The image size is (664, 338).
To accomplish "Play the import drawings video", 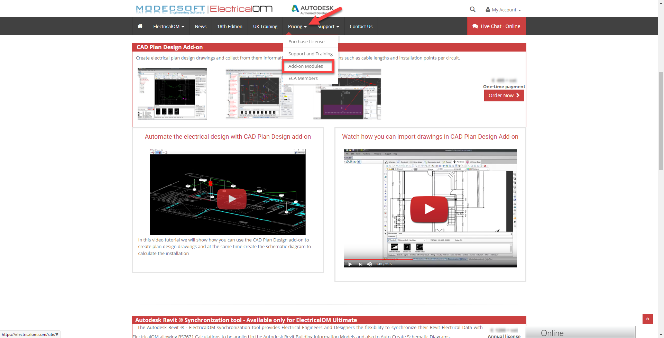I will pos(430,209).
